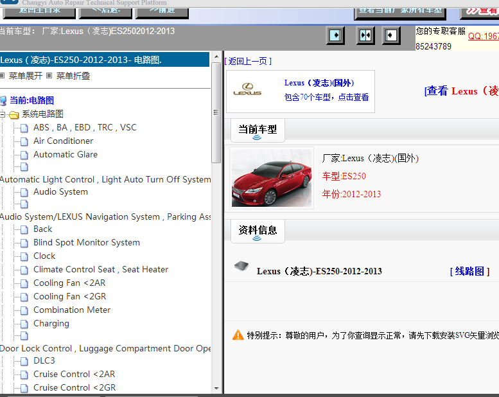499x397 pixels.
Task: Click the tree panel scroll-down arrow
Action: pos(216,389)
